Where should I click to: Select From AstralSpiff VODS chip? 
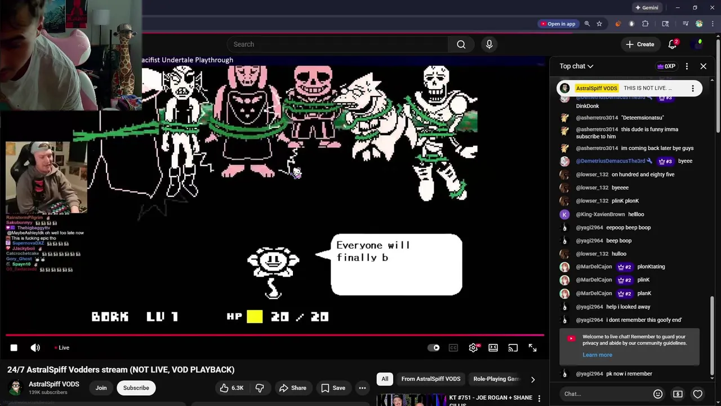click(x=431, y=379)
